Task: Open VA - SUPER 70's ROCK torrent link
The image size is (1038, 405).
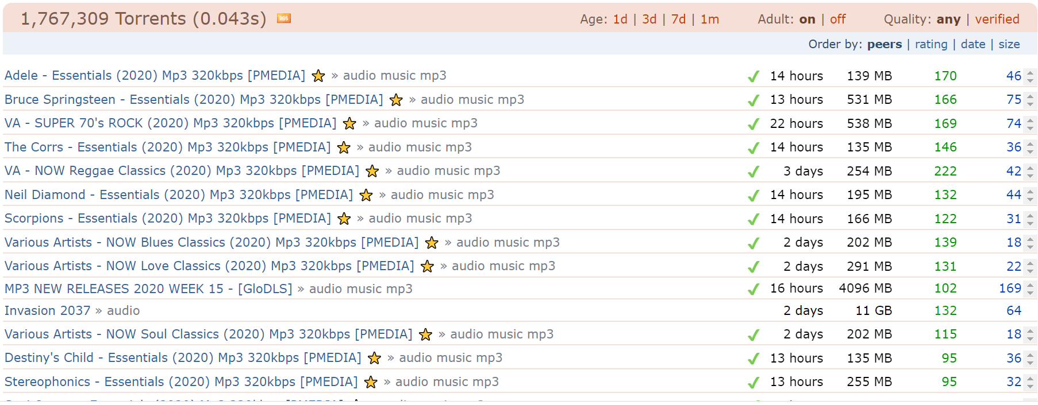Action: point(170,123)
